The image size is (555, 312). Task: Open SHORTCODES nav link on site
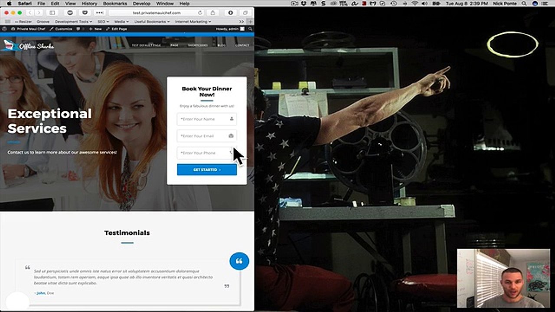click(x=198, y=45)
